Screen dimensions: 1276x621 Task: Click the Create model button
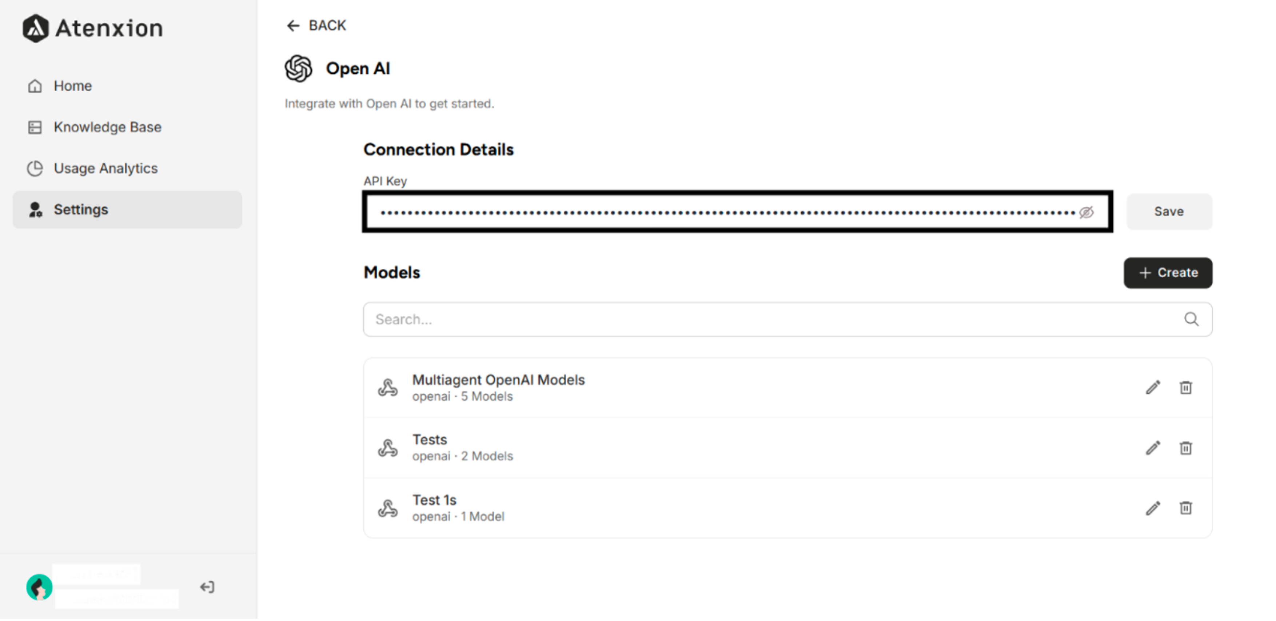coord(1168,273)
